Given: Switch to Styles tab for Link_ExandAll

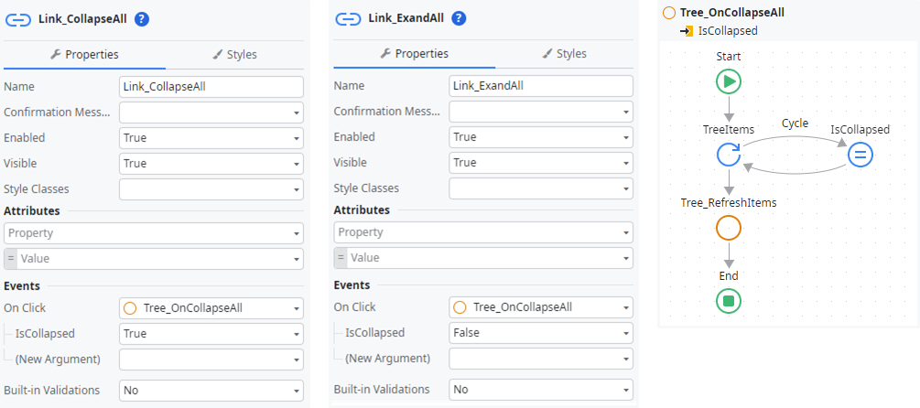Looking at the screenshot, I should click(x=564, y=54).
